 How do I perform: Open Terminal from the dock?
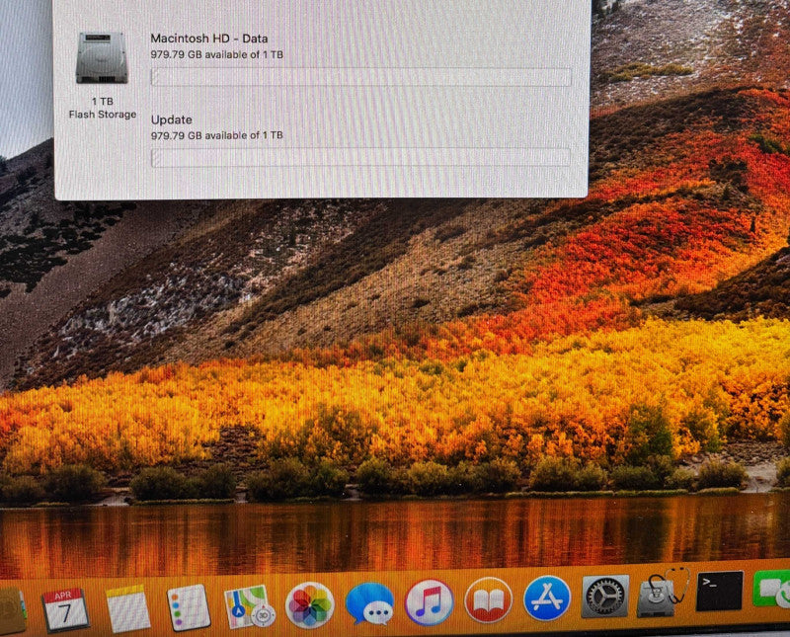point(720,591)
